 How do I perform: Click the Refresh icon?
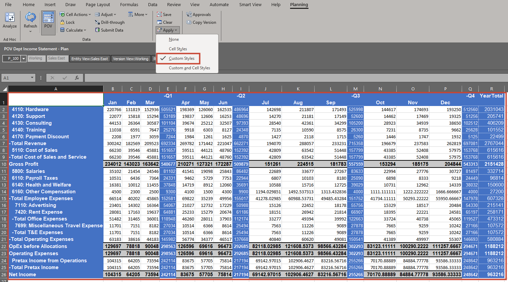(x=30, y=17)
